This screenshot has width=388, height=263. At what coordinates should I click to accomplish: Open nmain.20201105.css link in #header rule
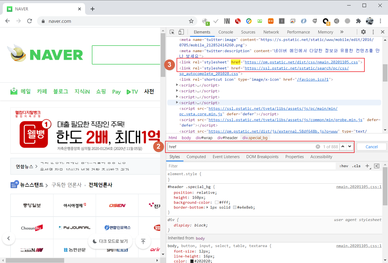(x=359, y=187)
